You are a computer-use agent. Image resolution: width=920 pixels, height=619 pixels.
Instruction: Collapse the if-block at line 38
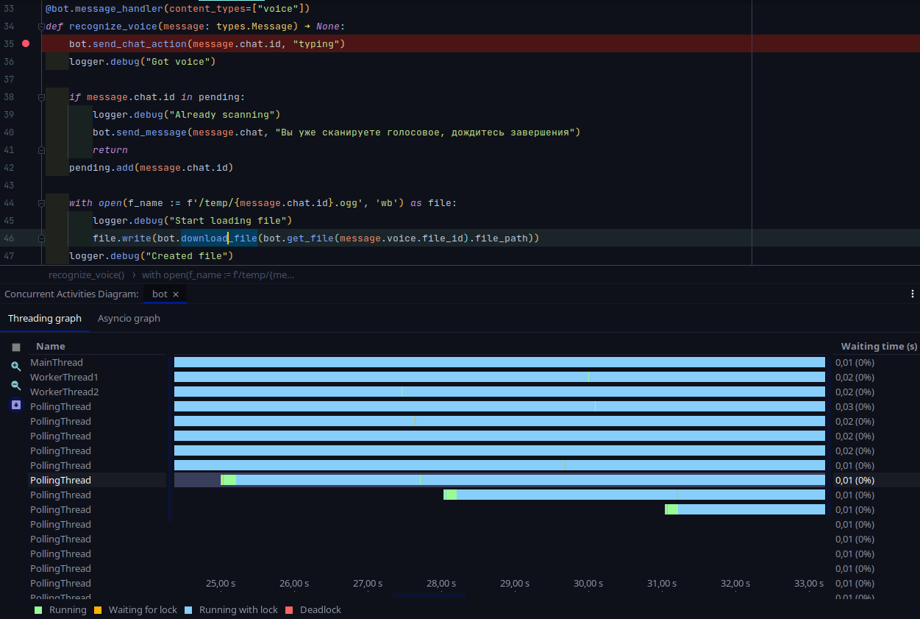[x=42, y=96]
